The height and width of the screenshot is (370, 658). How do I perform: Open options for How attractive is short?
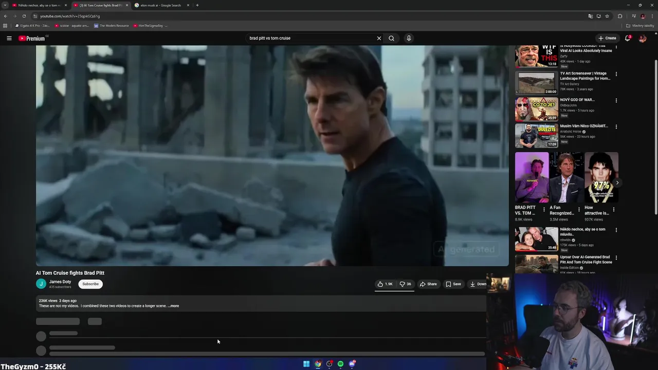coord(613,209)
